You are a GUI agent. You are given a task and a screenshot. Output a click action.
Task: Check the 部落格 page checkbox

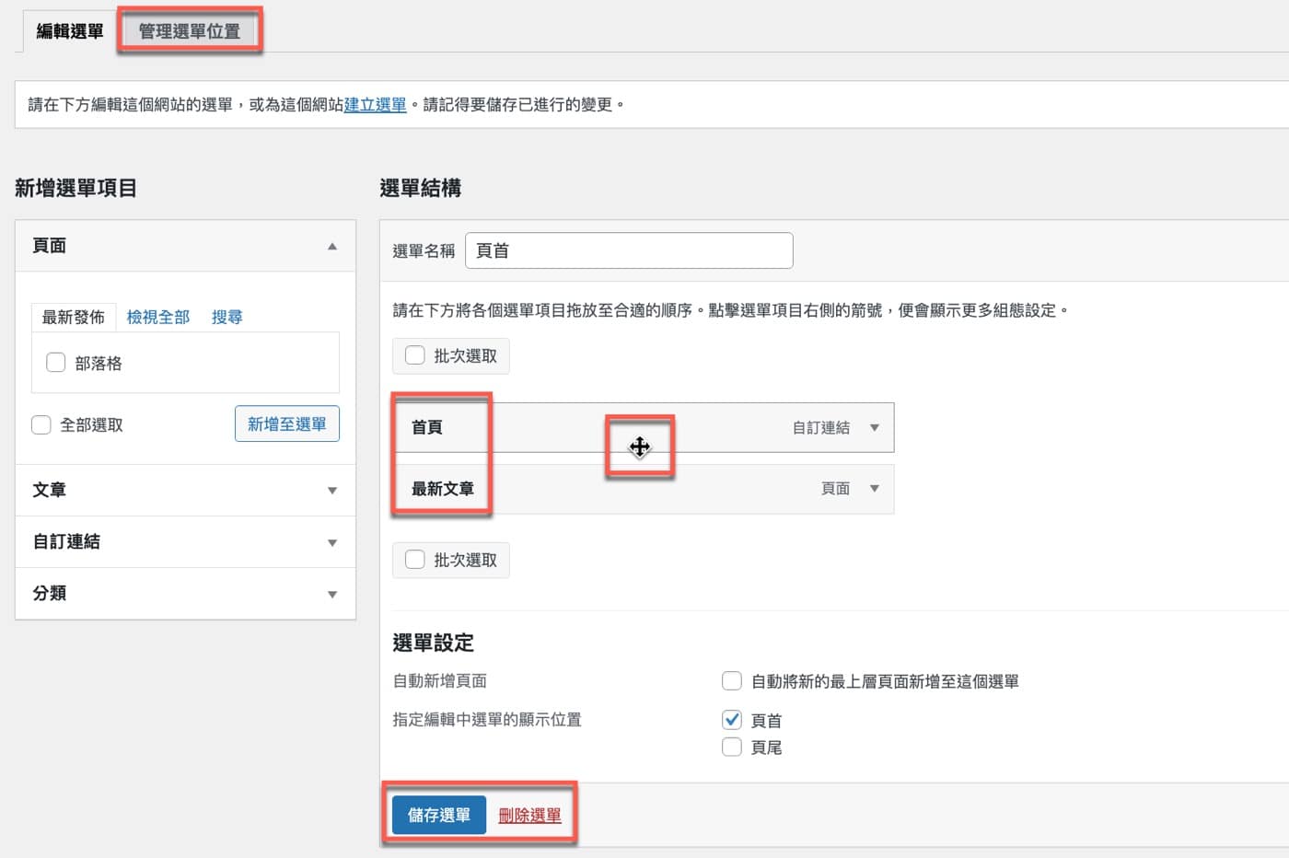(56, 363)
